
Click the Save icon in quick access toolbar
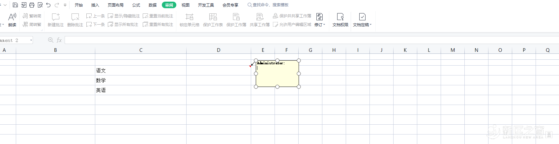(15, 5)
